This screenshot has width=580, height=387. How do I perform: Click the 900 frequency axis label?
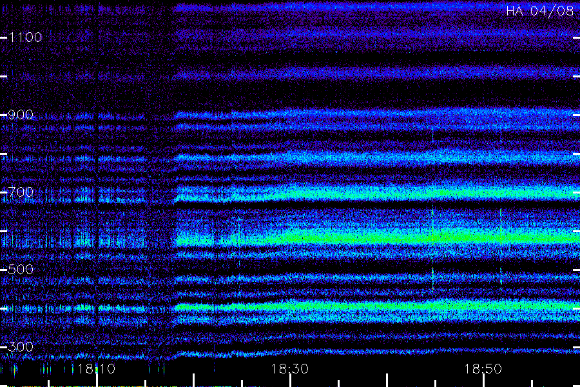point(21,115)
